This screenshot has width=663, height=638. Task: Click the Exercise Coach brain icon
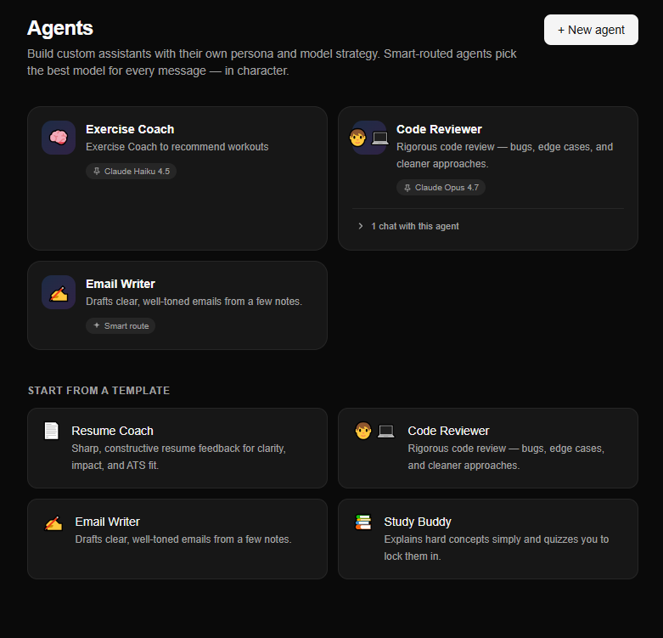[x=59, y=138]
